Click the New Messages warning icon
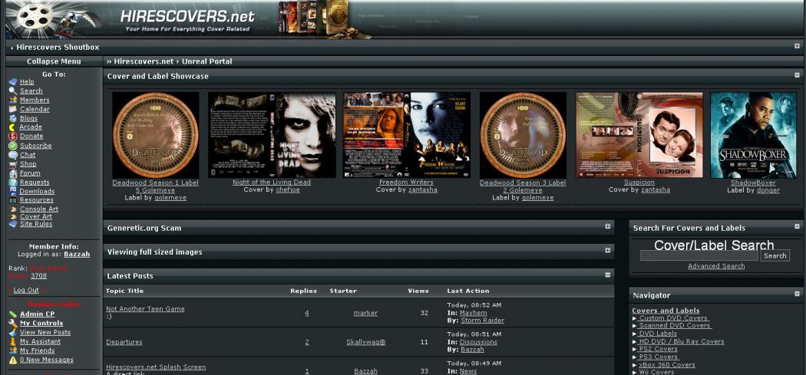The height and width of the screenshot is (375, 806). [x=12, y=360]
